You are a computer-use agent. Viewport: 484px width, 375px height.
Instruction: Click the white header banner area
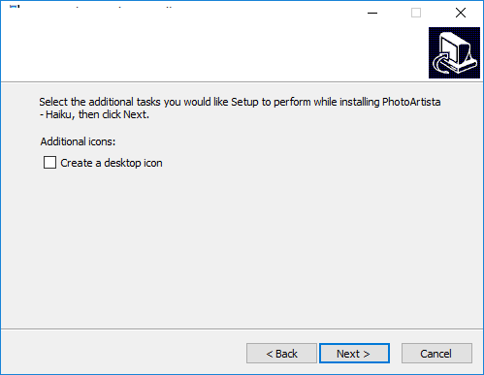(x=213, y=51)
